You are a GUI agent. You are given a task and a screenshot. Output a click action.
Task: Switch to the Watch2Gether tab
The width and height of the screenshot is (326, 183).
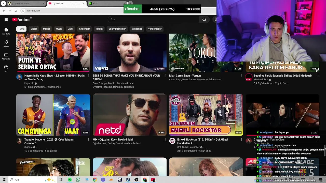[26, 4]
